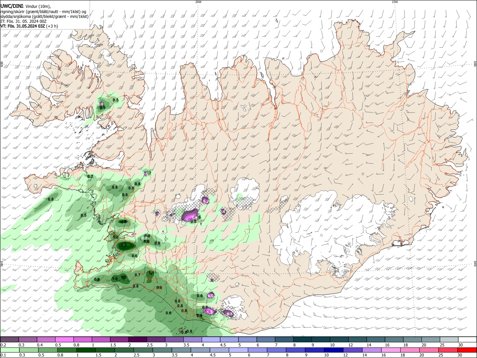The height and width of the screenshot is (358, 477).
Task: Click the 0.5 value in the Westfjords
Action: click(x=116, y=100)
